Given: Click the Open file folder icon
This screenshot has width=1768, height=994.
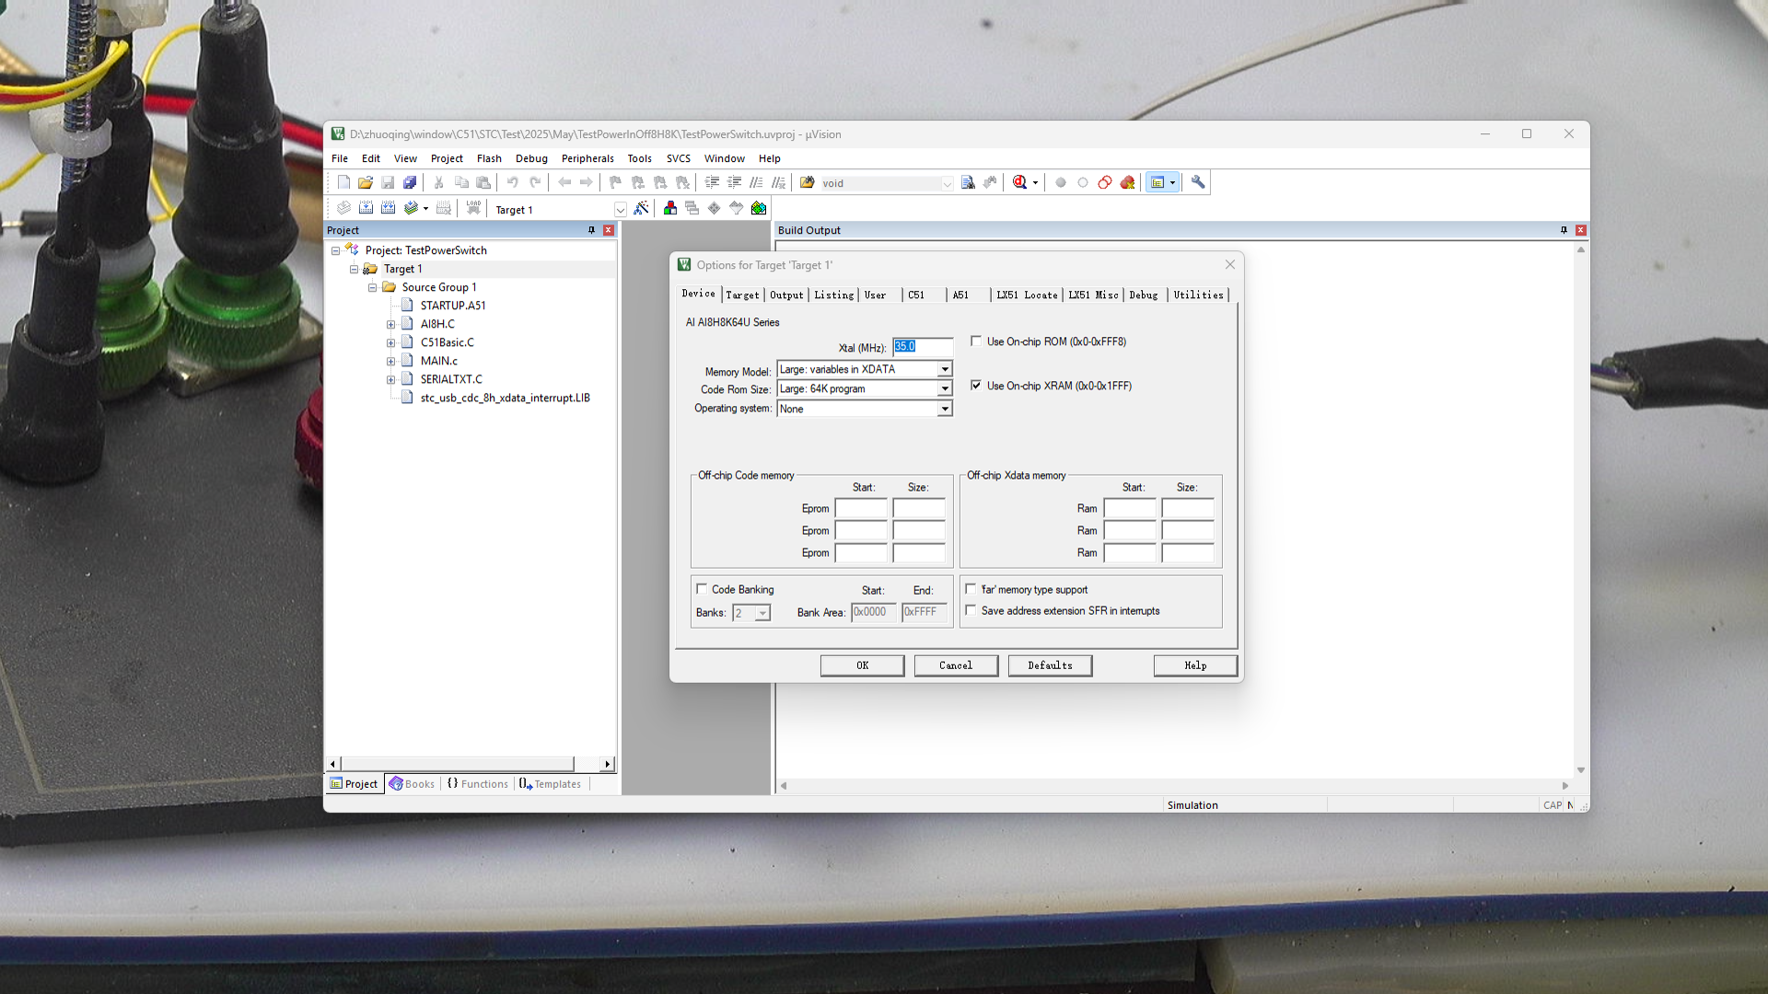Looking at the screenshot, I should [x=366, y=182].
